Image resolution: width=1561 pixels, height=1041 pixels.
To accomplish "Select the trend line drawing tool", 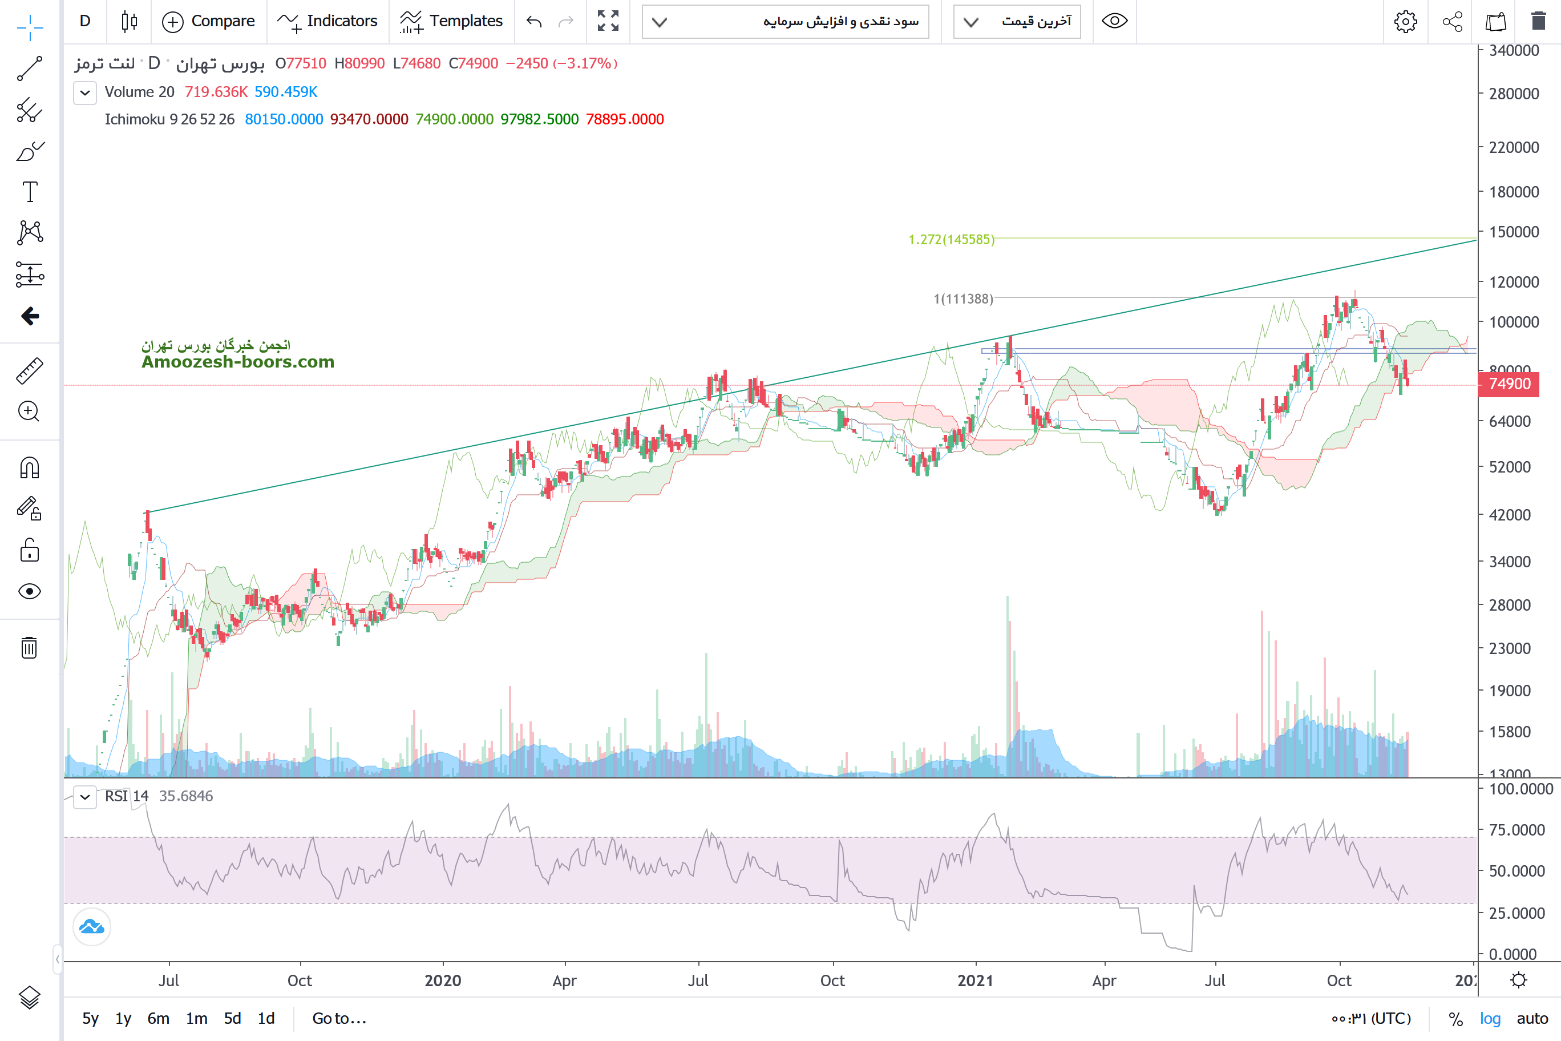I will tap(30, 68).
